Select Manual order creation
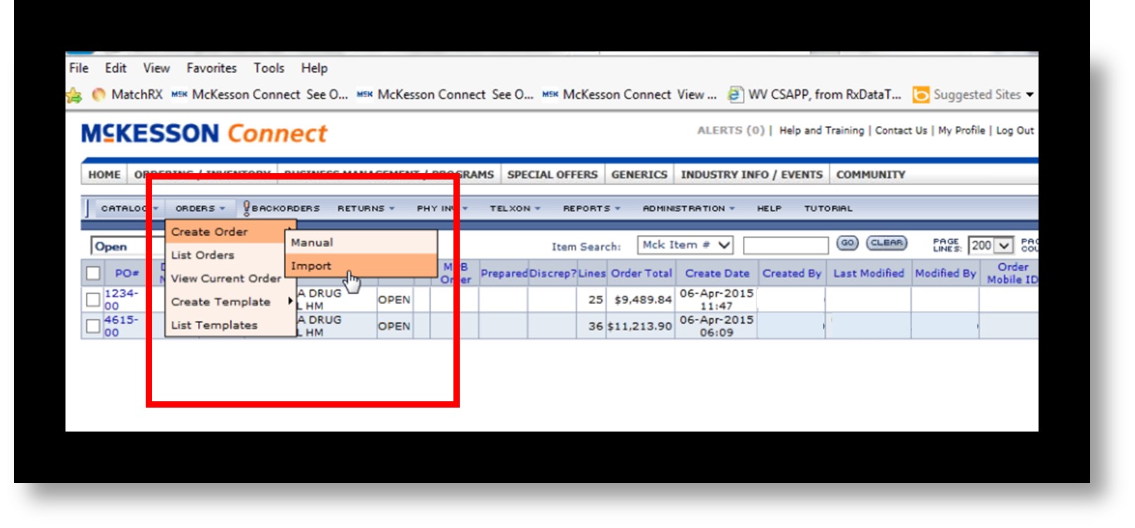Screen dimensions: 1135x528 [361, 242]
